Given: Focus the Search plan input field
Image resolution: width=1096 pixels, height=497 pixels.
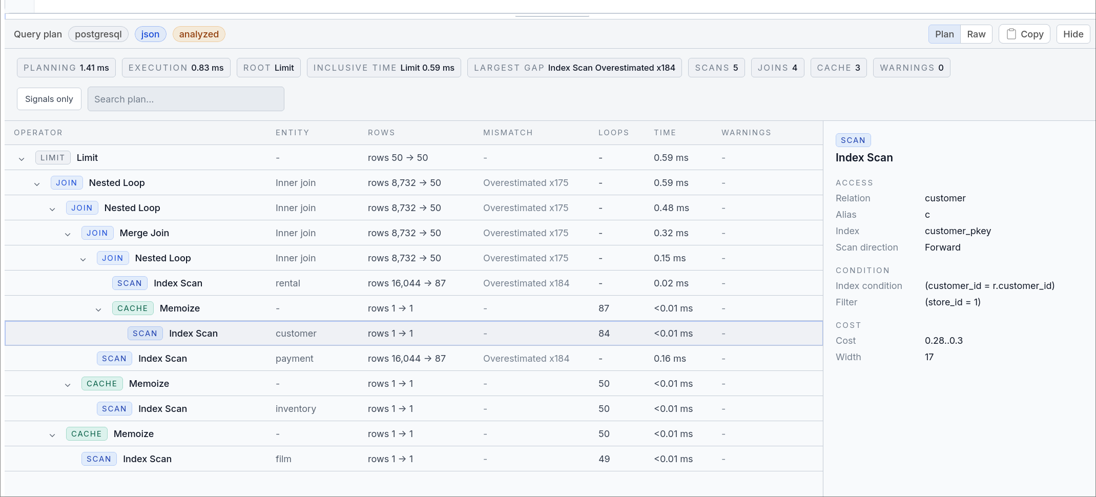Looking at the screenshot, I should click(185, 99).
